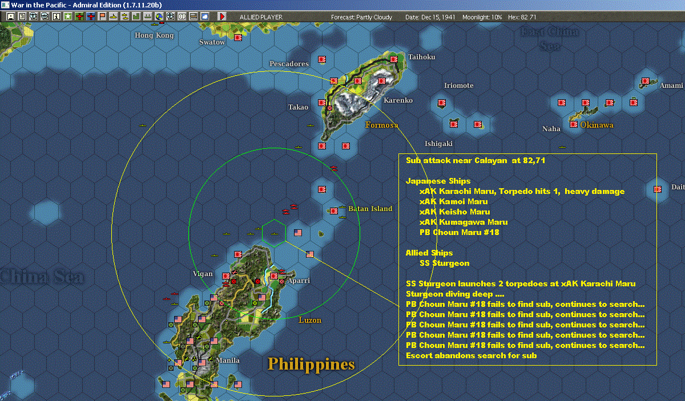Click the Philippines map title label
The height and width of the screenshot is (401, 685).
(312, 364)
